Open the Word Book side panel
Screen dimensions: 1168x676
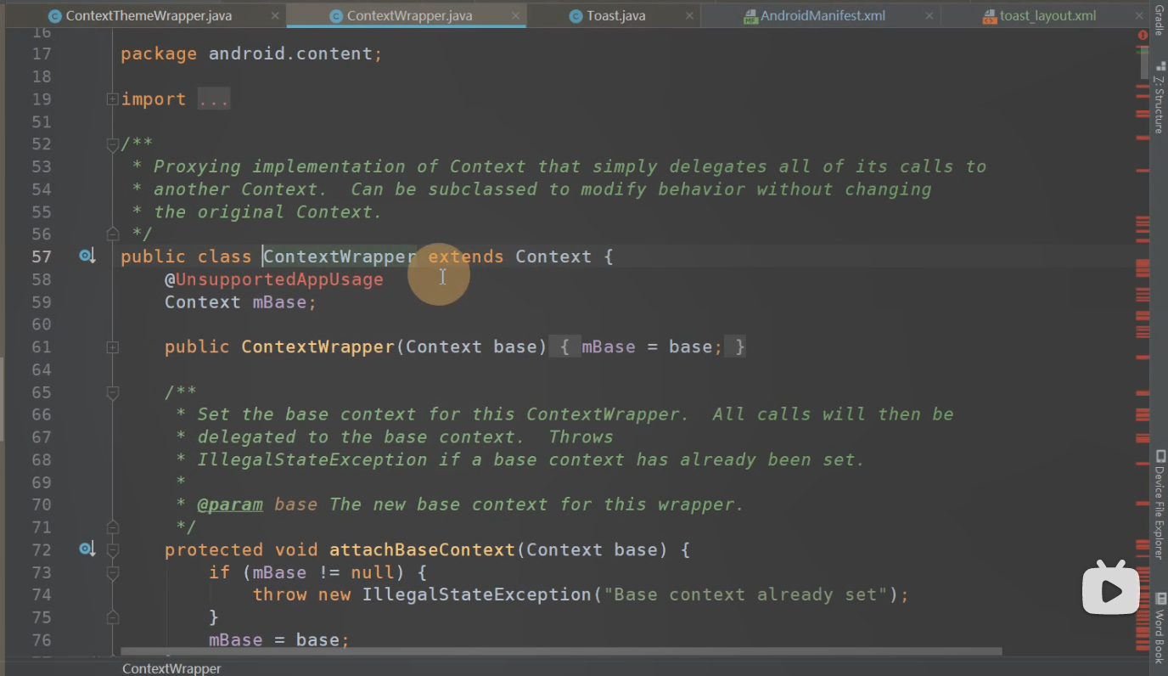(1160, 628)
